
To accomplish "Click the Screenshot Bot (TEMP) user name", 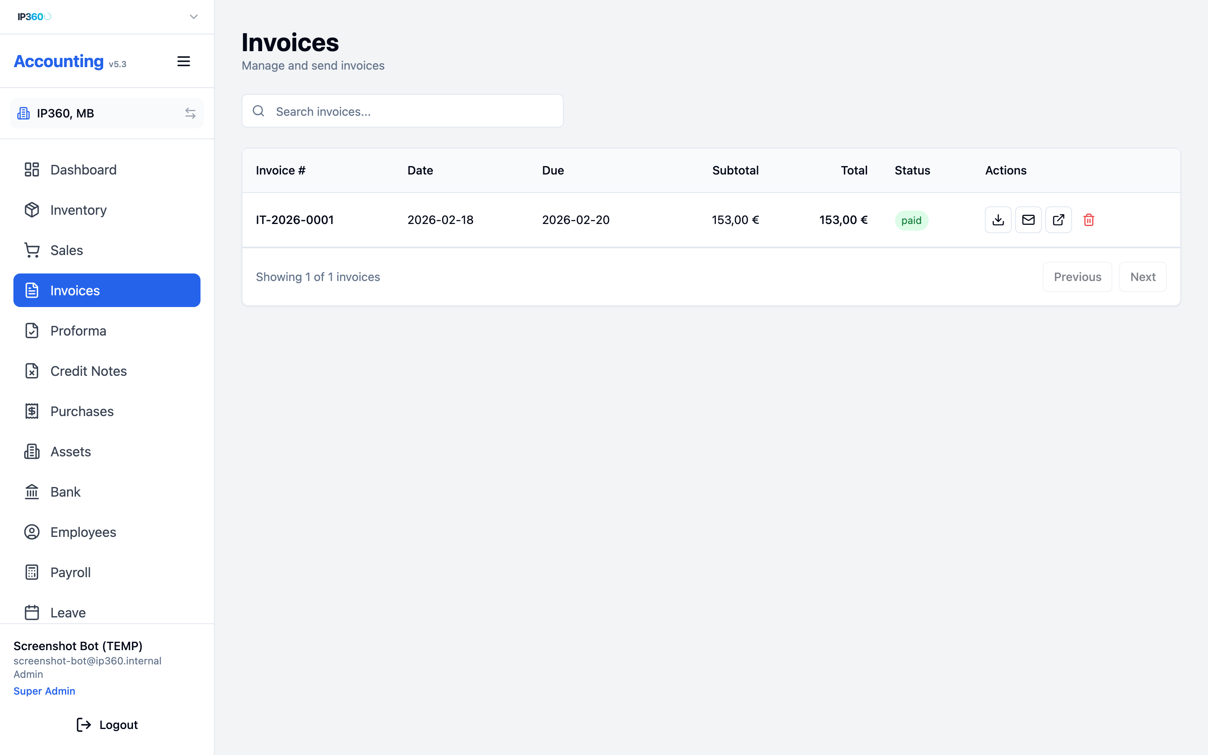I will click(x=78, y=646).
